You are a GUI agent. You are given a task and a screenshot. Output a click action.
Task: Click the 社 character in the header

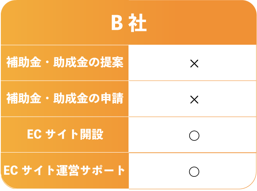(138, 24)
